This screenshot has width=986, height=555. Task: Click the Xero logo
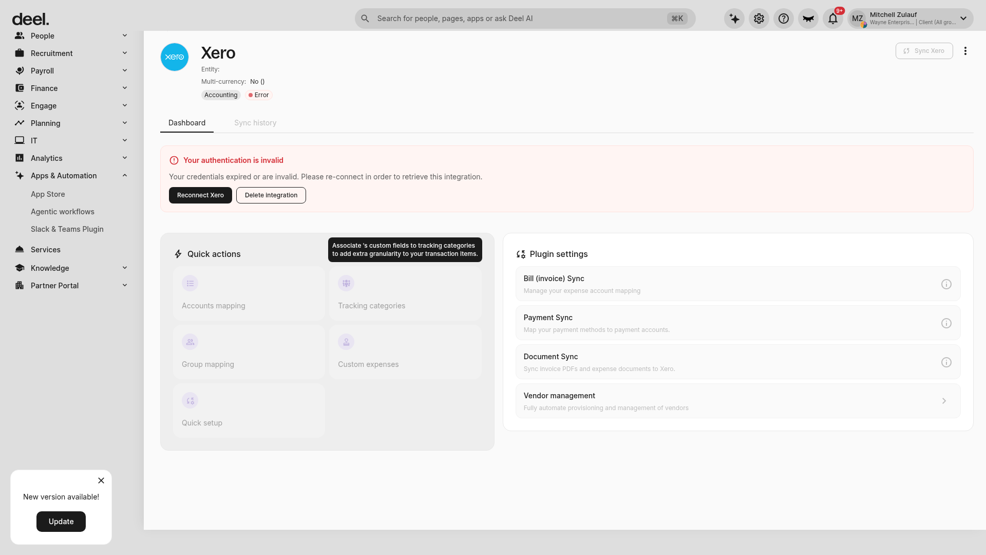click(175, 57)
